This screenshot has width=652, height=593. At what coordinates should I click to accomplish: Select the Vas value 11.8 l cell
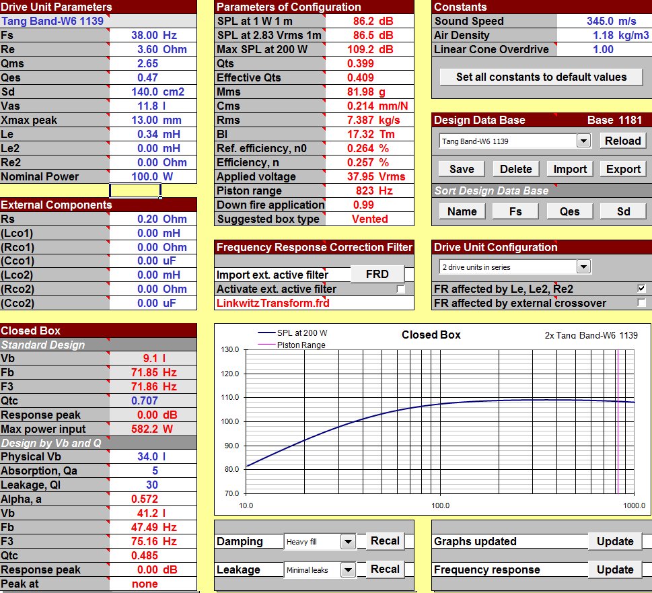coord(153,106)
